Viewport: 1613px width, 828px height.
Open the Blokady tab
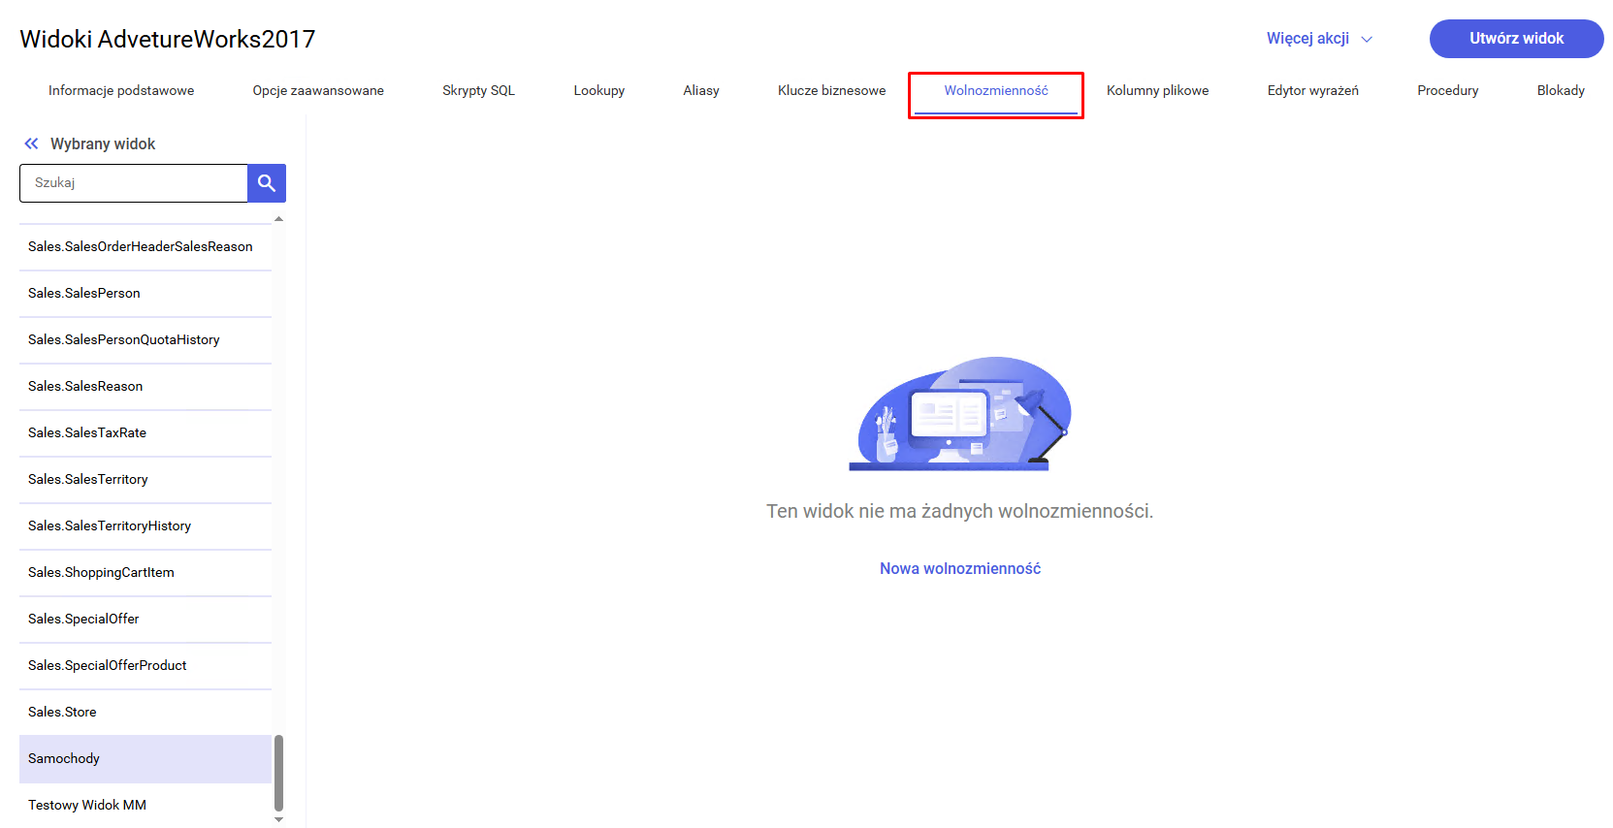[1561, 90]
